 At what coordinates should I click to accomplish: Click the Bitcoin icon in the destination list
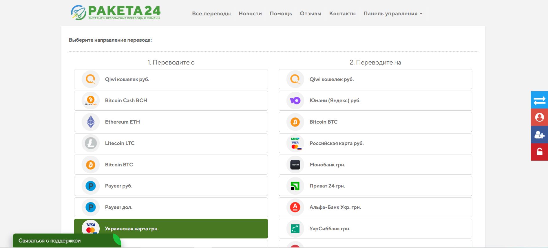295,122
